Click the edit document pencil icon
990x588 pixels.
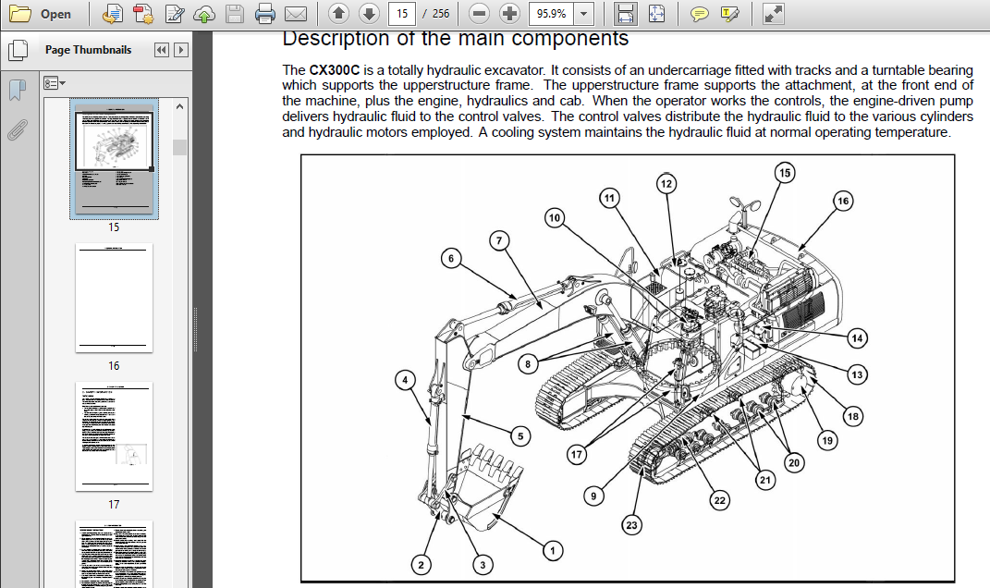[x=175, y=13]
